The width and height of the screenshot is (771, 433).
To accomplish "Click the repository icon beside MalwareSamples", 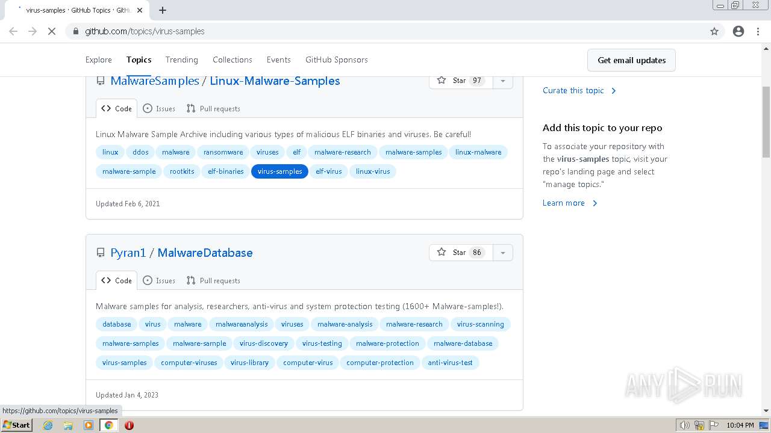I will coord(101,81).
